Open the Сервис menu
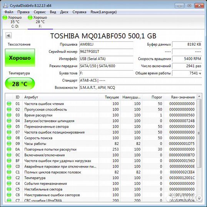Image resolution: width=207 pixels, height=207 pixels. pyautogui.click(x=40, y=12)
